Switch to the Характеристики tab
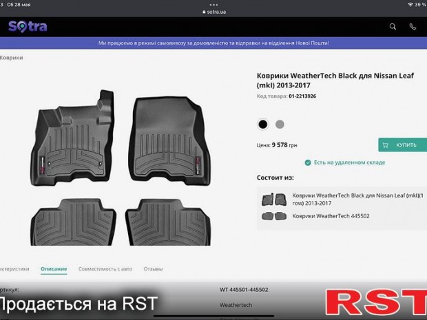This screenshot has width=427, height=320. tap(14, 269)
